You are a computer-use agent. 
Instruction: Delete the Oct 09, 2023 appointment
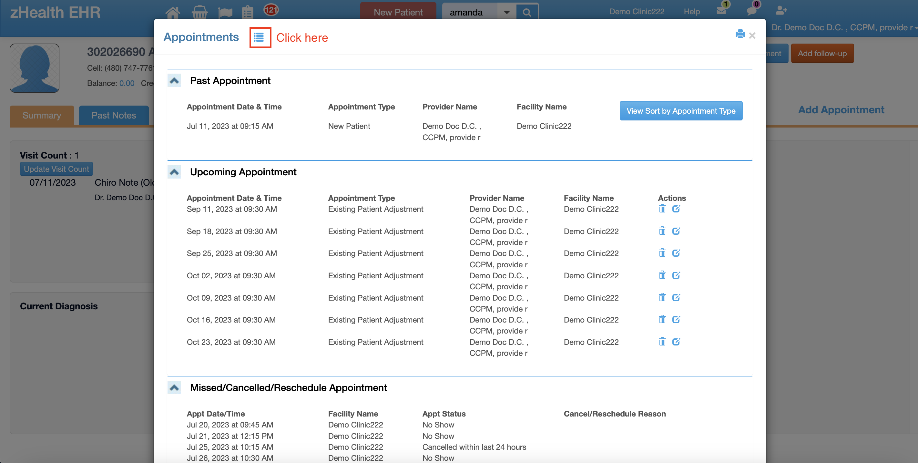[662, 297]
